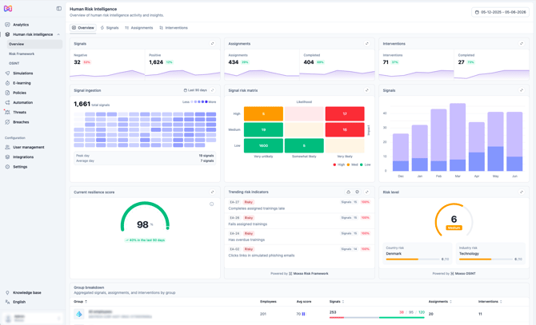Open EA-26 Fails assigned trainings
Screen dimensions: 536x325
tap(299, 221)
